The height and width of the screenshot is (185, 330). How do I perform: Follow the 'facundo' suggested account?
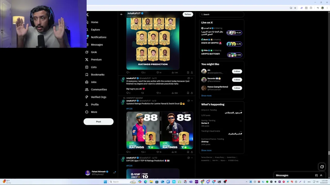pyautogui.click(x=237, y=80)
